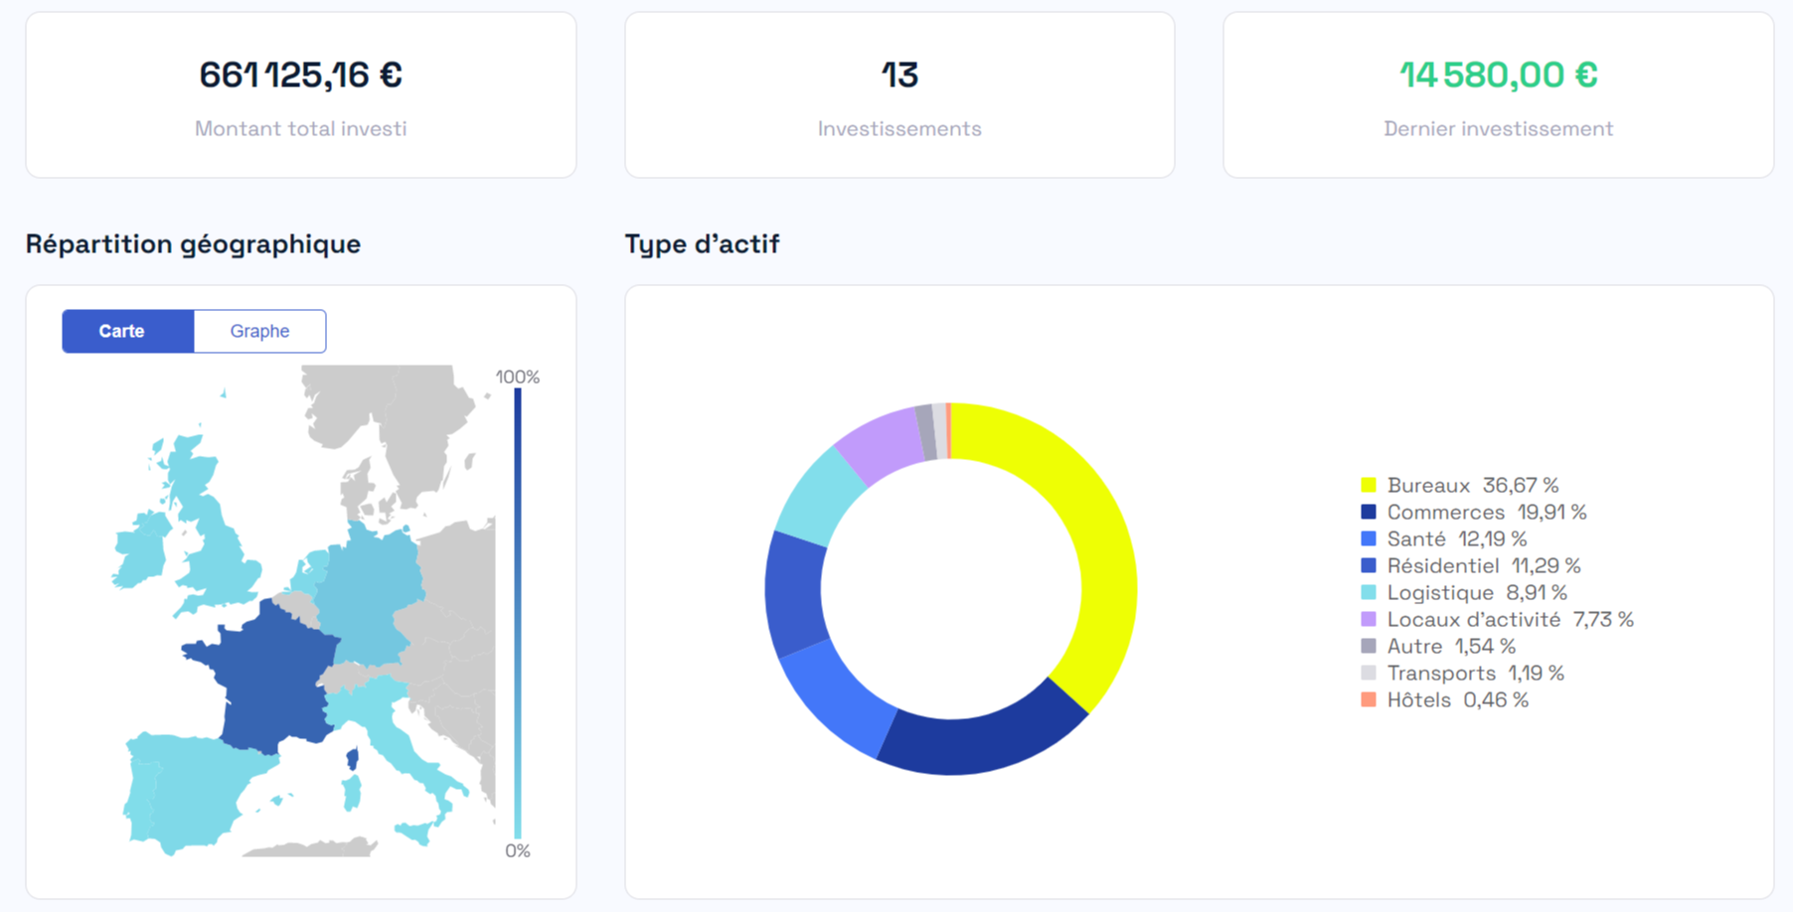Click the 'Autre 1,54 %' legend label
The image size is (1793, 912).
point(1451,646)
